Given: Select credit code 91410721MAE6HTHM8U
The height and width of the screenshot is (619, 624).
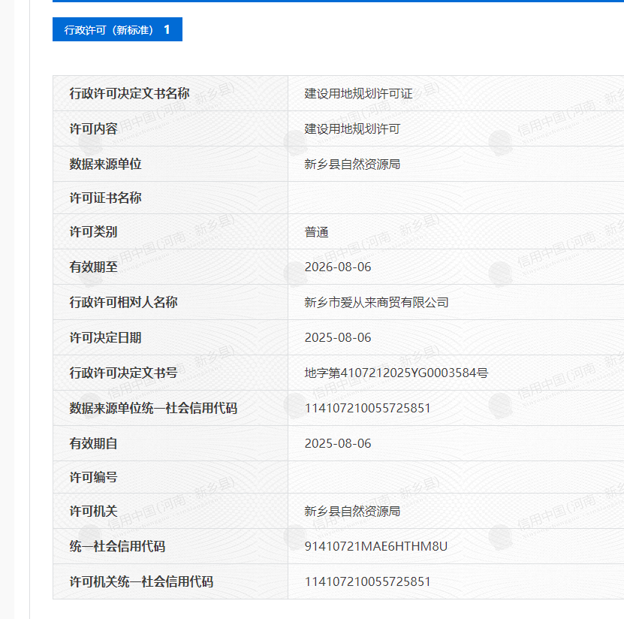Looking at the screenshot, I should coord(375,546).
